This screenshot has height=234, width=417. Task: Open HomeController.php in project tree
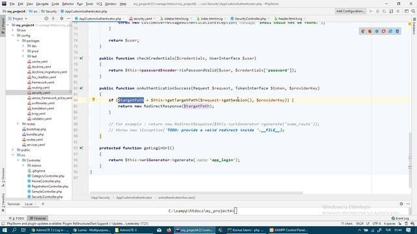pyautogui.click(x=46, y=181)
